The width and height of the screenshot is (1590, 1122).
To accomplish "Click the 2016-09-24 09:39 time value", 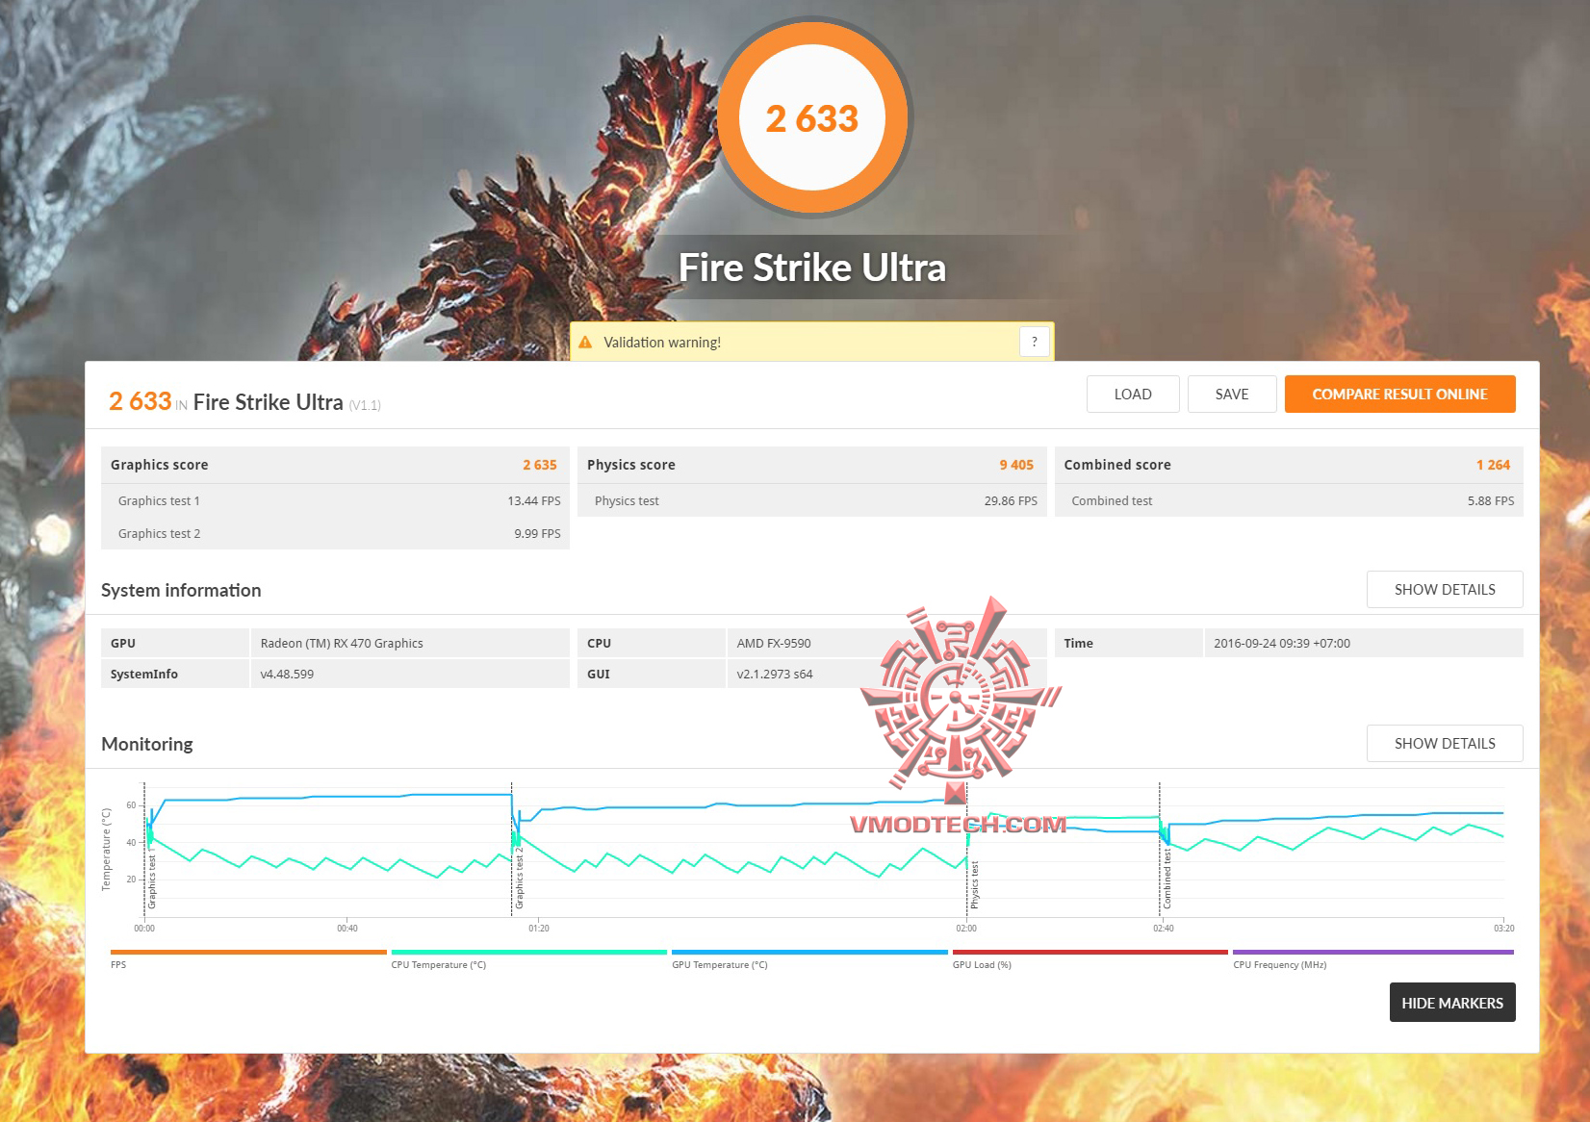I will (x=1282, y=644).
